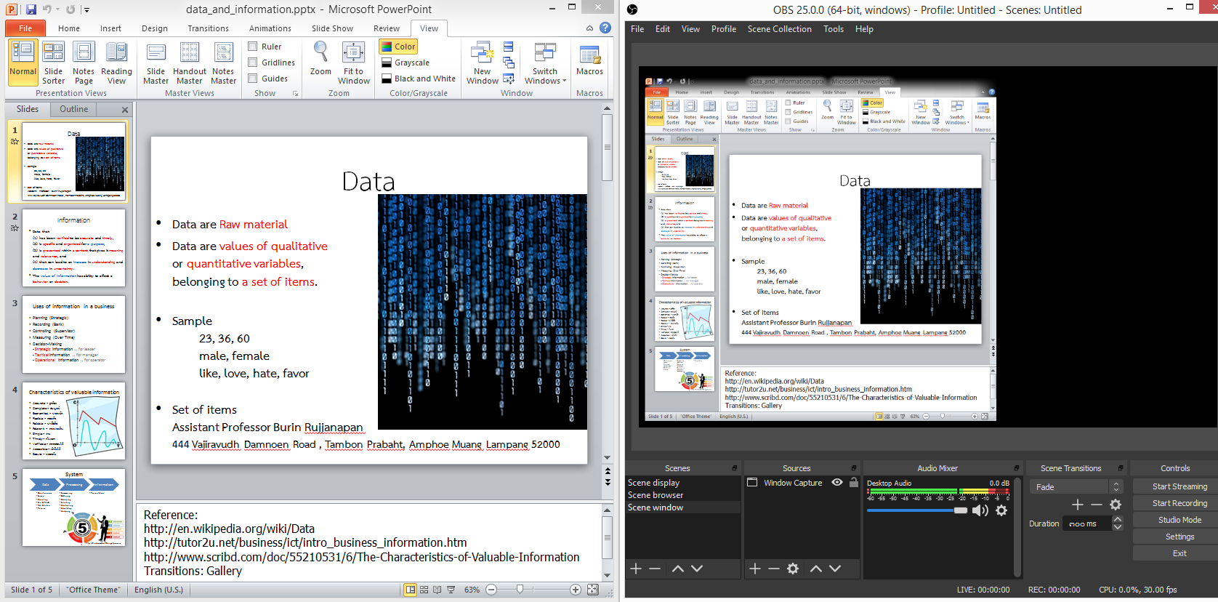The height and width of the screenshot is (602, 1218).
Task: Open the Show group dialog launcher
Action: (x=295, y=94)
